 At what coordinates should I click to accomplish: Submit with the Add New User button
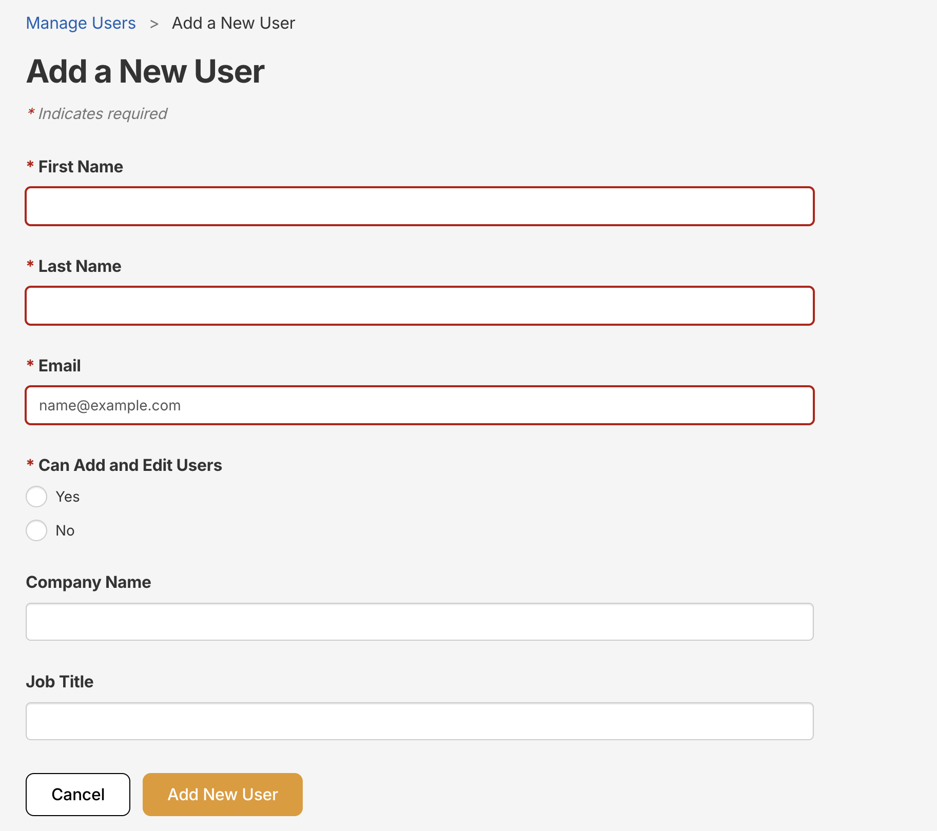(x=222, y=795)
